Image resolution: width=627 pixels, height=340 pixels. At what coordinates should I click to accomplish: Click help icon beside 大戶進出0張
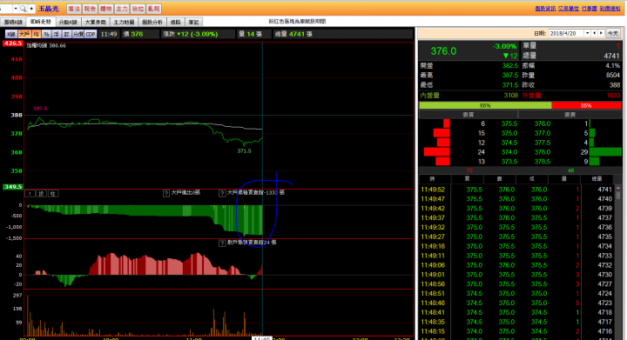(x=166, y=194)
